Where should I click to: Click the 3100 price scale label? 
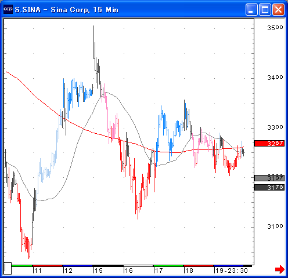point(275,226)
